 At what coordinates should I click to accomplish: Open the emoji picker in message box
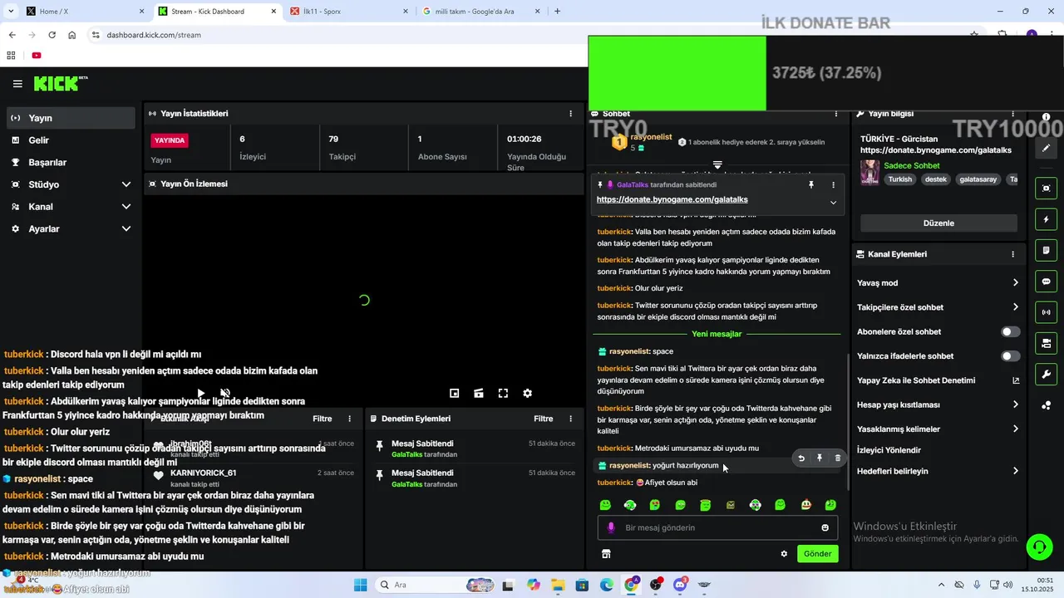click(825, 527)
